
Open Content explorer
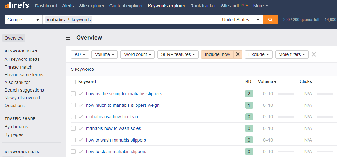tap(126, 6)
